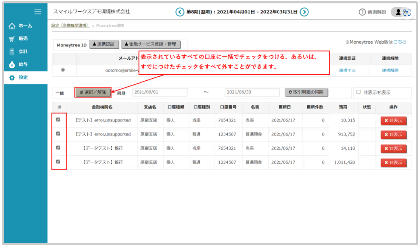This screenshot has height=246, width=419.
Task: Click the hamburger menu icon in sidebar
Action: click(38, 11)
